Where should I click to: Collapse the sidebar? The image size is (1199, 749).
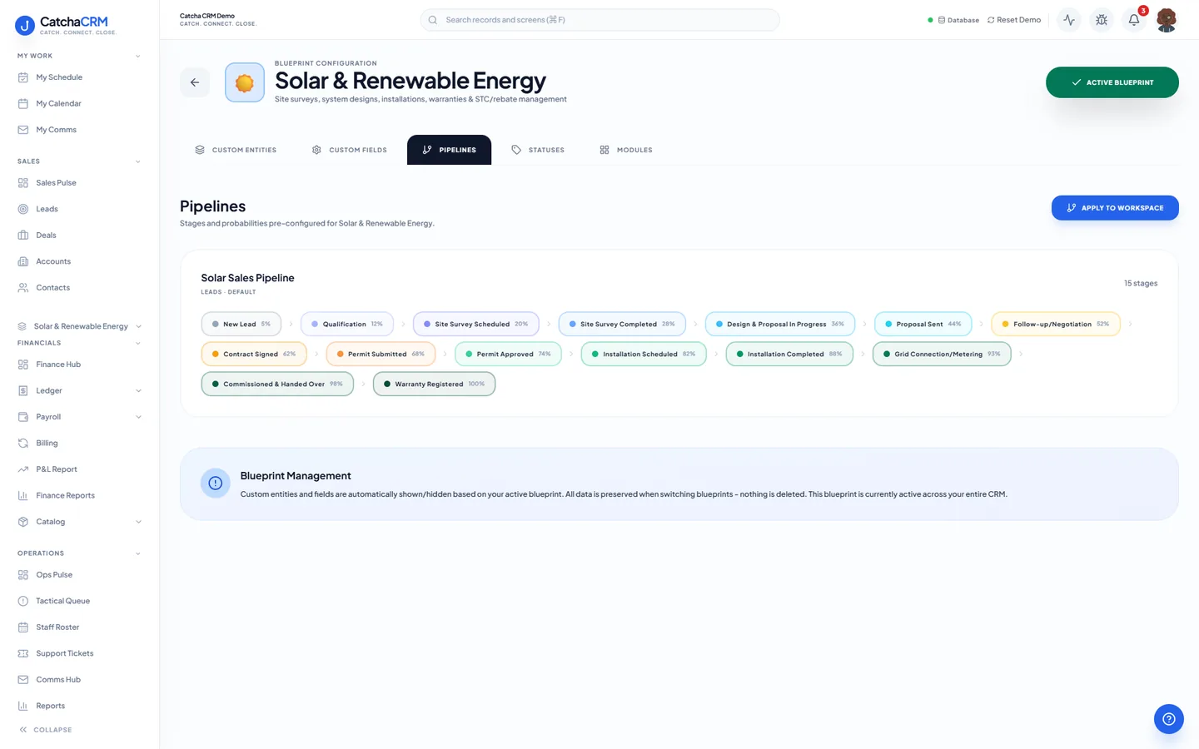pyautogui.click(x=45, y=730)
